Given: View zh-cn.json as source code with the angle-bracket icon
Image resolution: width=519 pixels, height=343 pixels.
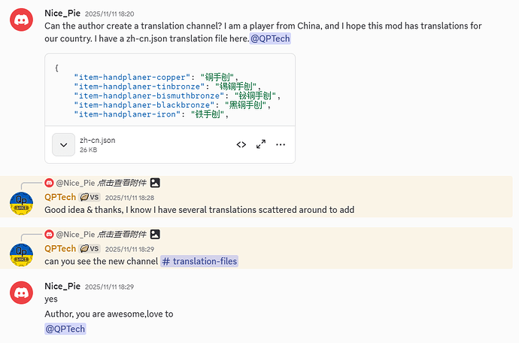Looking at the screenshot, I should point(241,144).
